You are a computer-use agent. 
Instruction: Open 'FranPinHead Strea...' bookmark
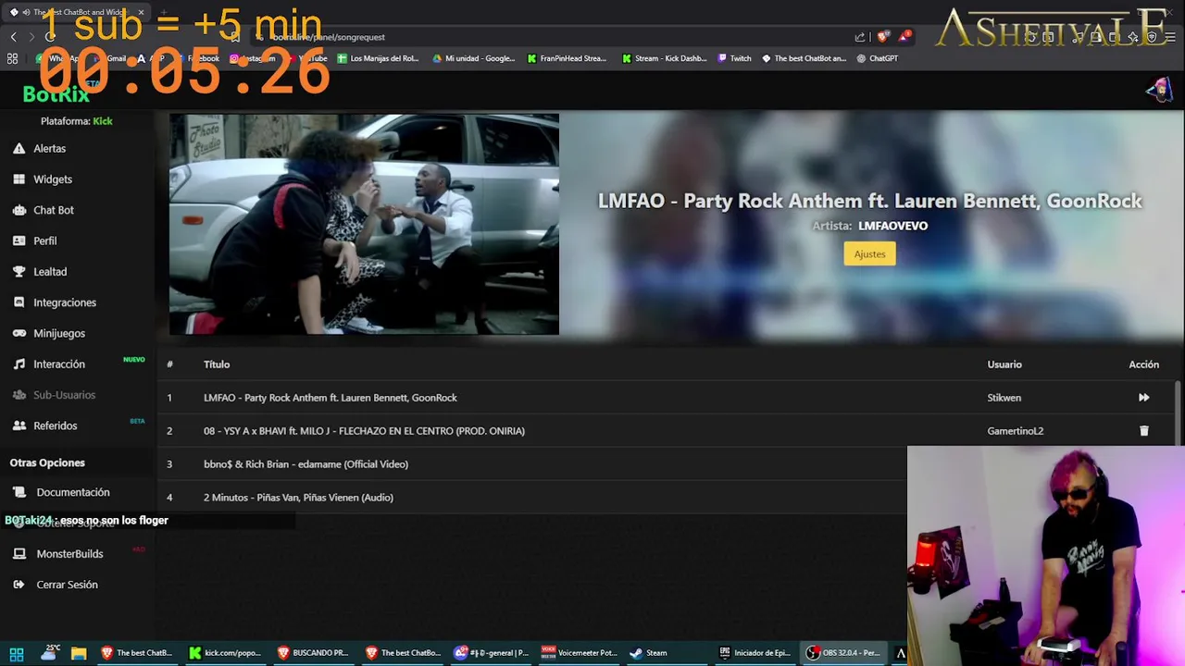(567, 58)
